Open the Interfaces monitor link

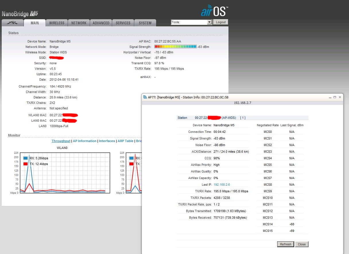click(x=107, y=141)
